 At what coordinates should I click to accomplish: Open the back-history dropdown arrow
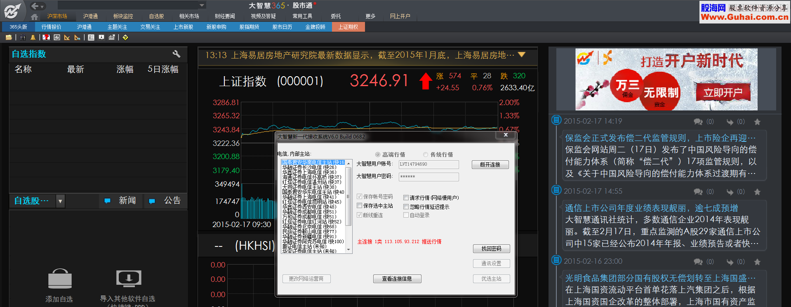click(42, 6)
